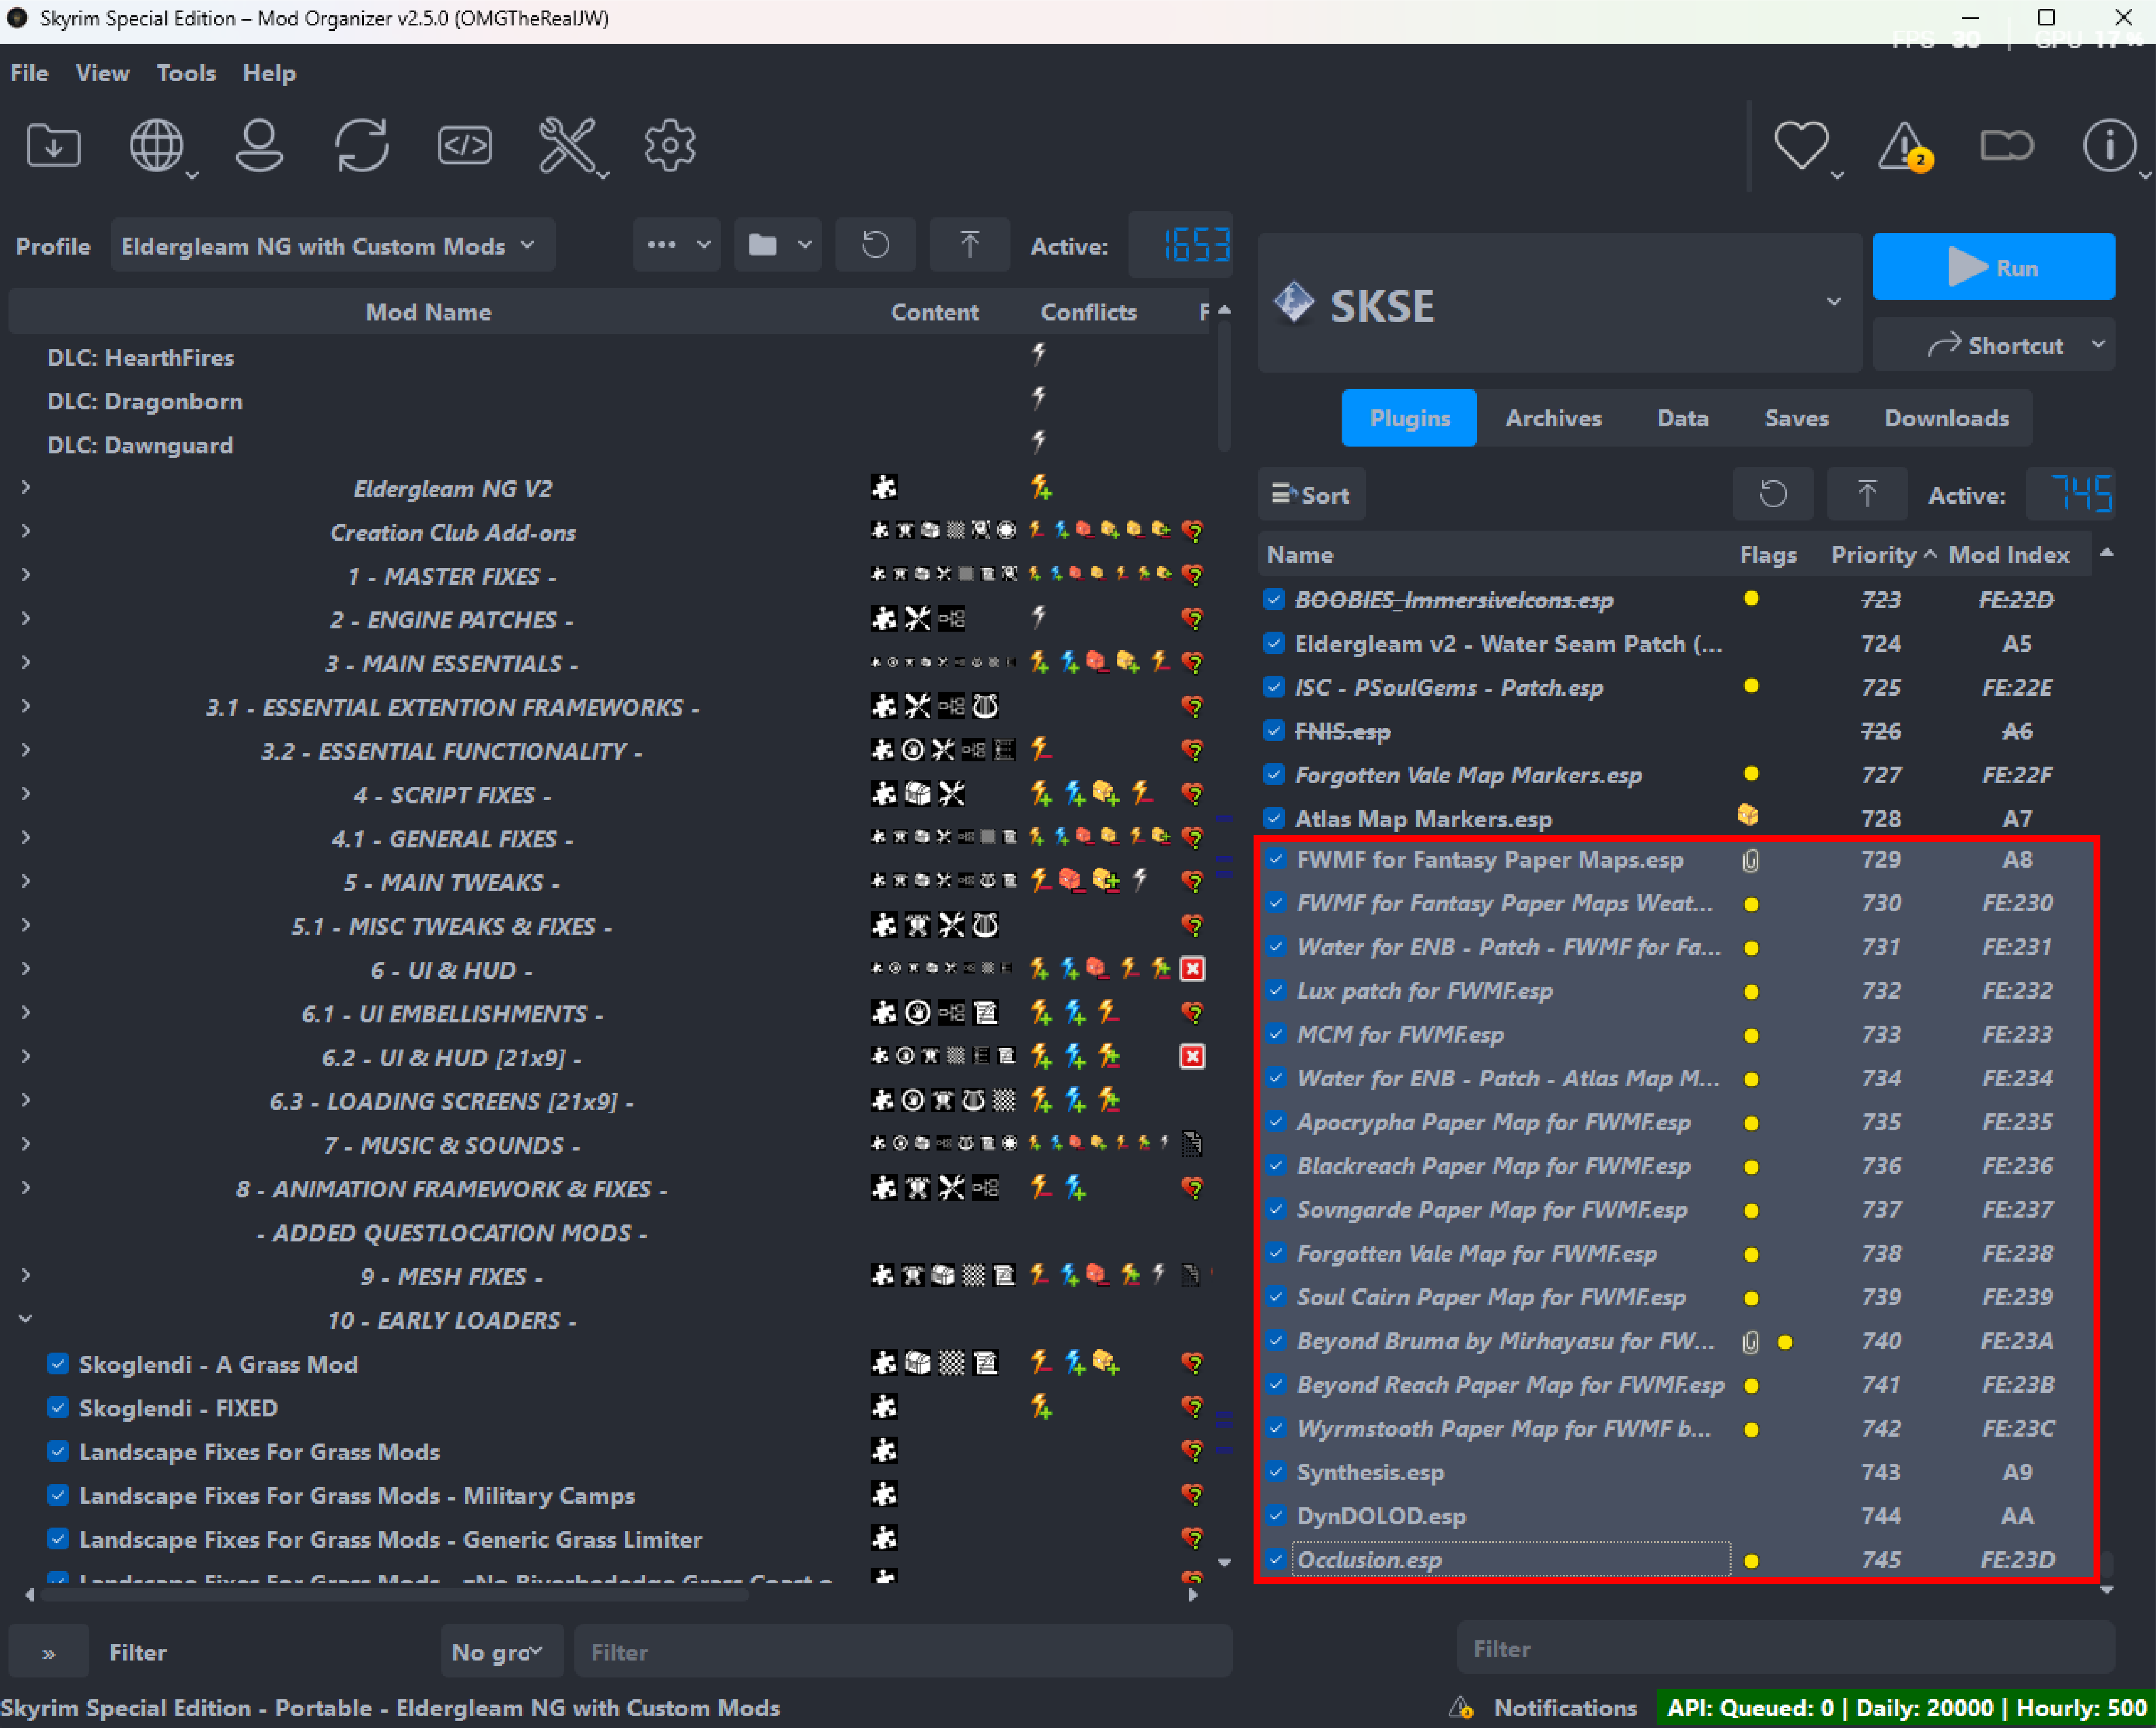The image size is (2156, 1728).
Task: Click the Install Mod archive icon
Action: click(x=53, y=146)
